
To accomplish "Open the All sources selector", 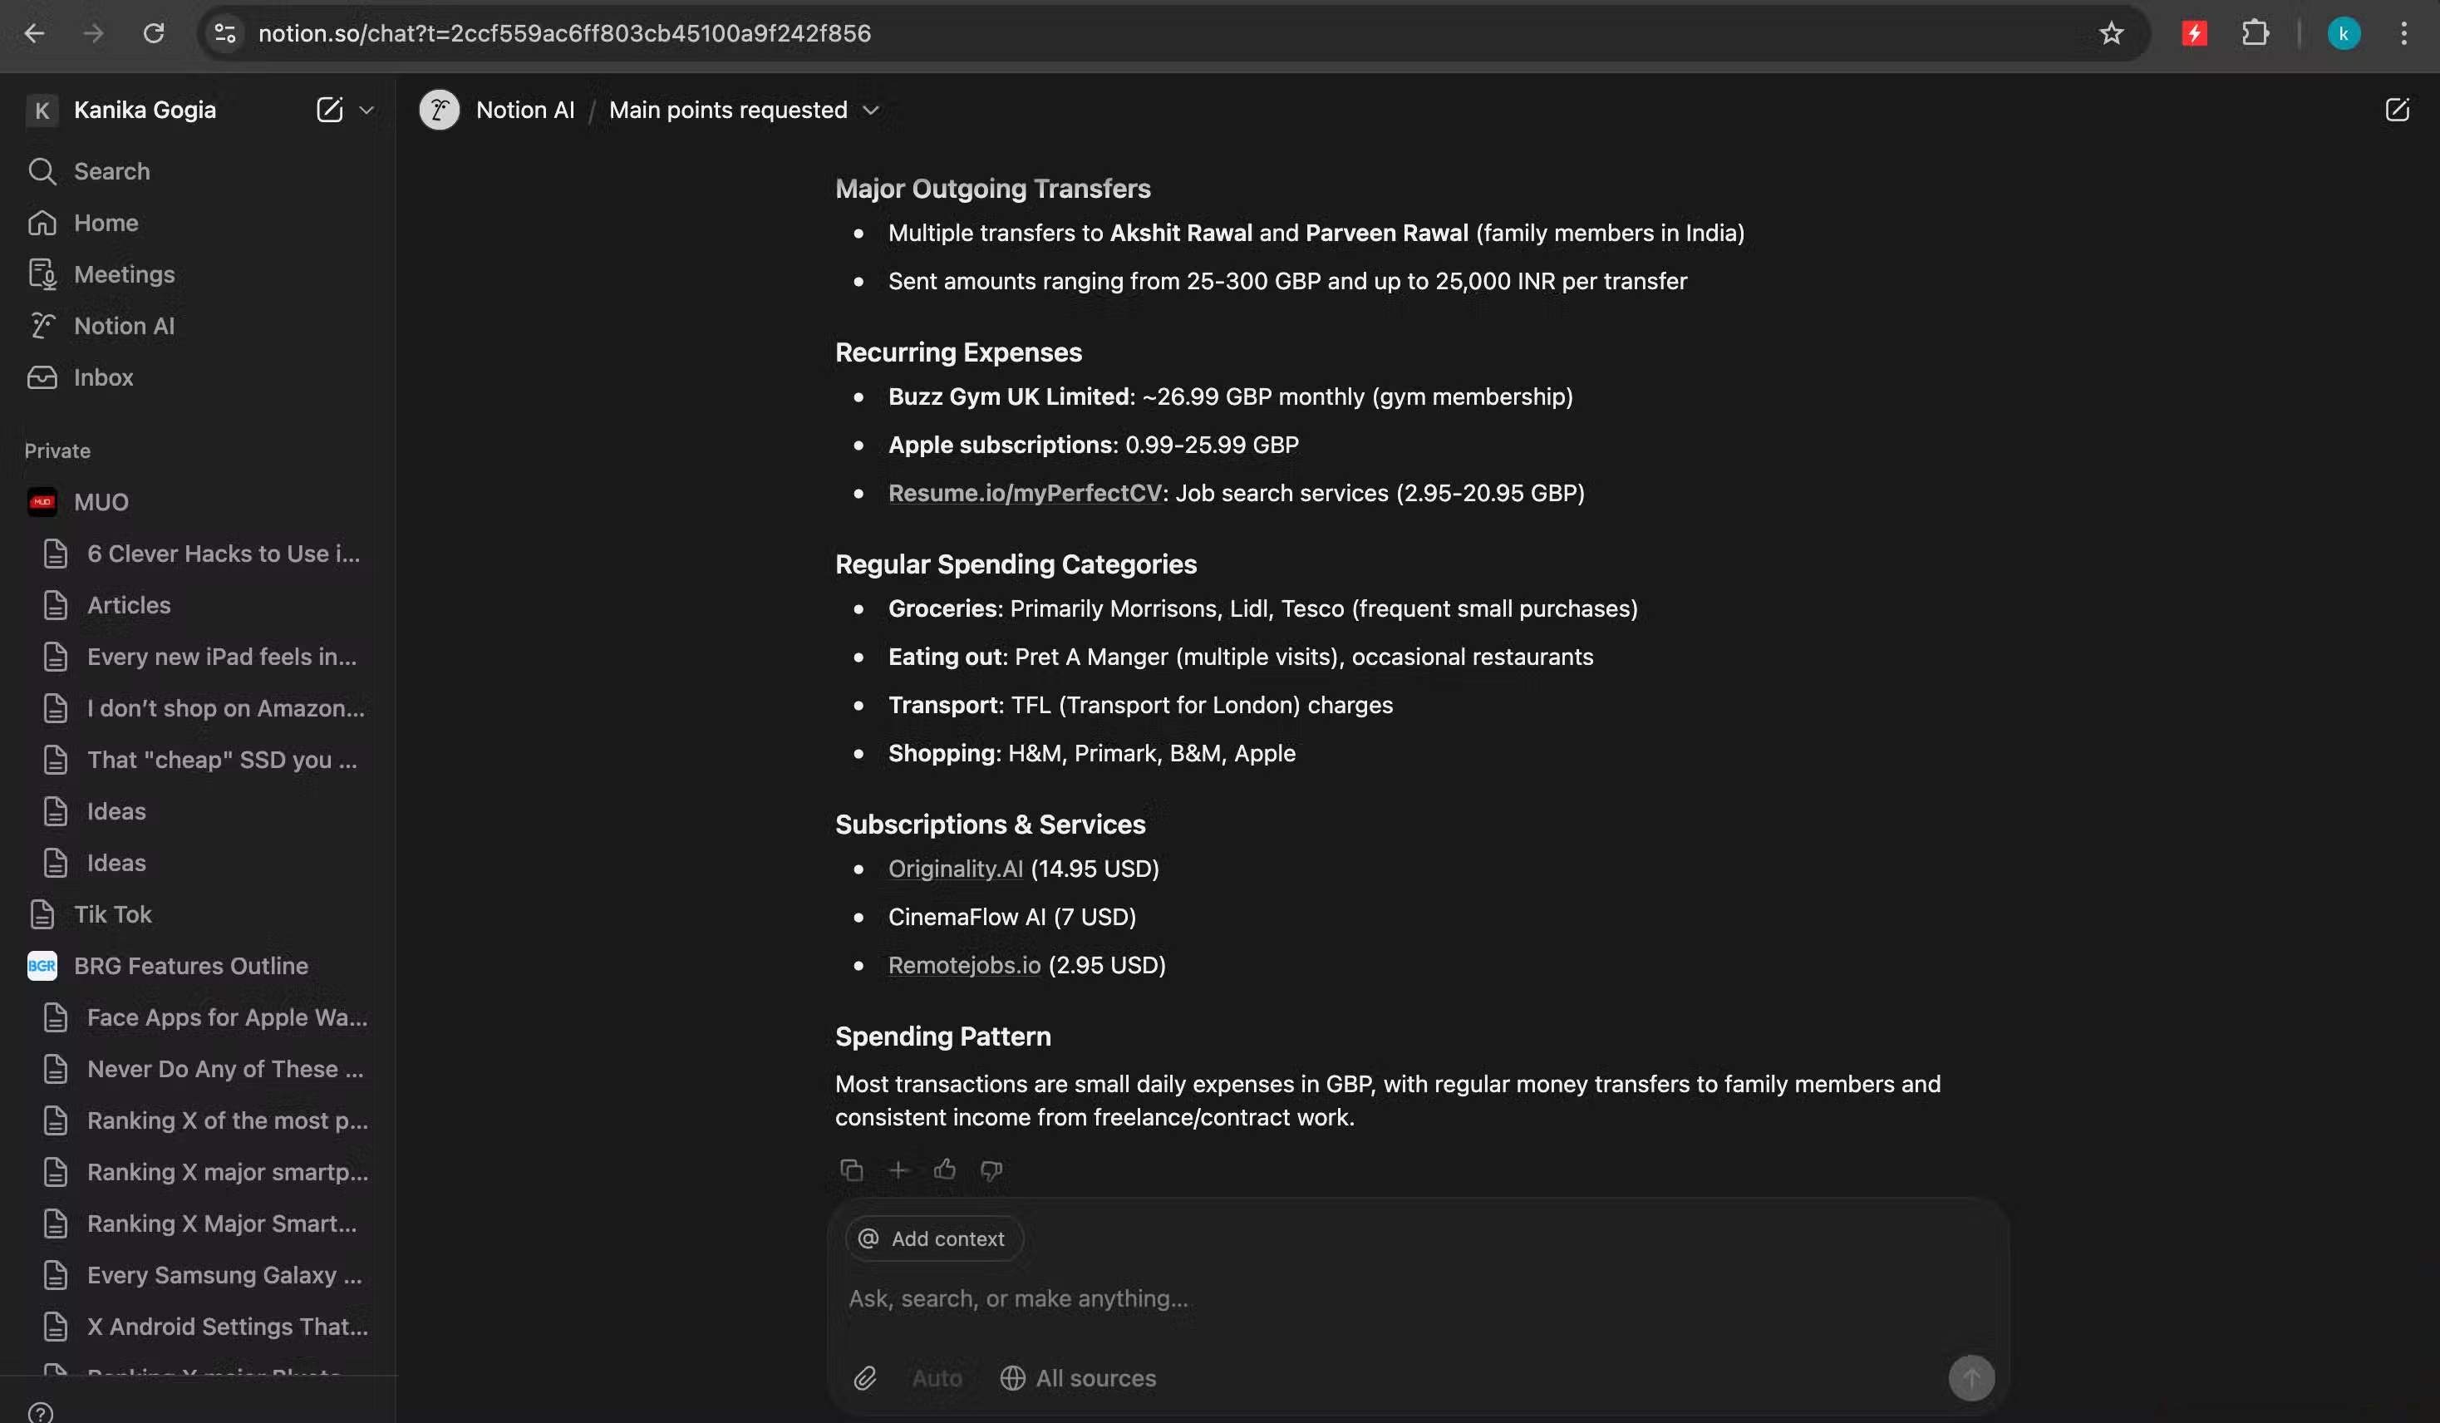I will 1078,1377.
